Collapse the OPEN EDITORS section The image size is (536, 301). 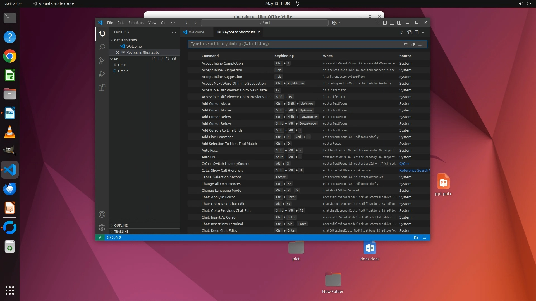[x=125, y=40]
